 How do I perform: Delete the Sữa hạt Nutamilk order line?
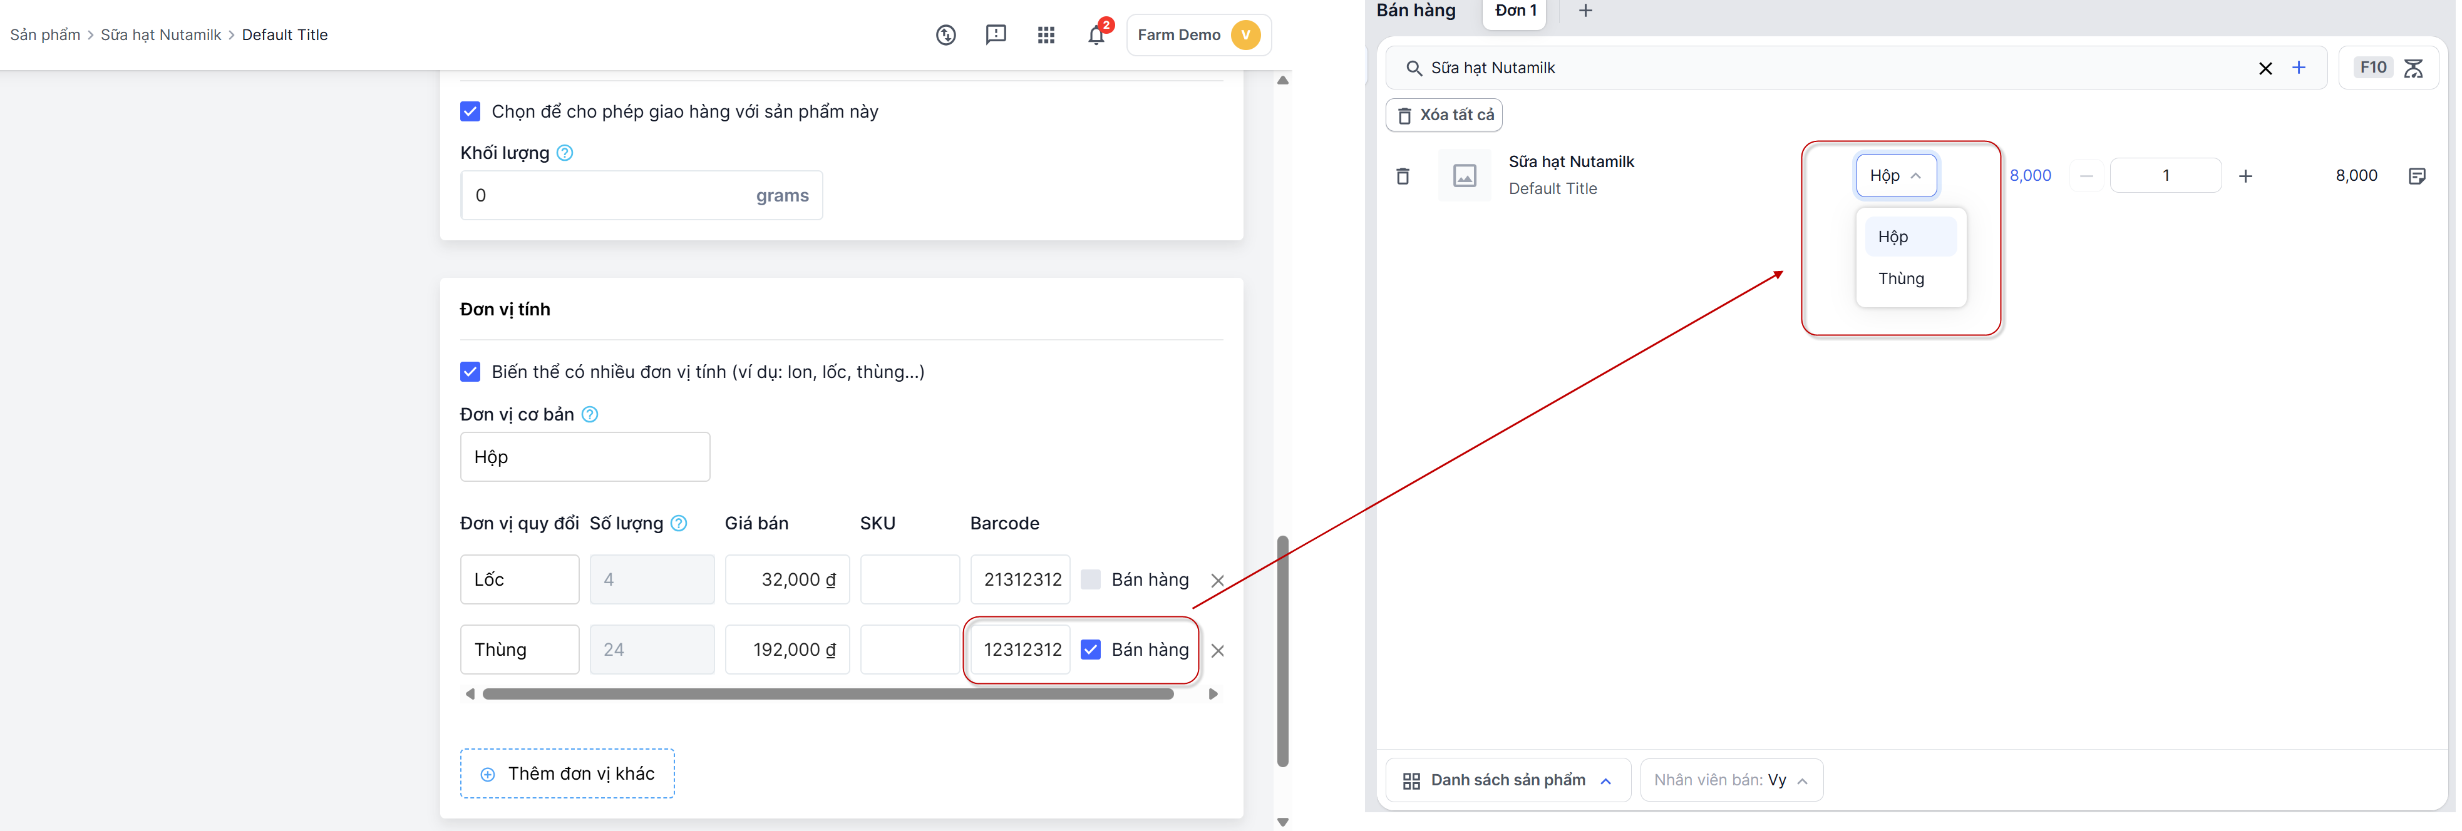point(1402,176)
